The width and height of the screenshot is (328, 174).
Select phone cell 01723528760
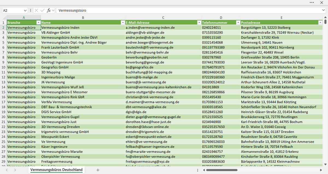[221, 137]
